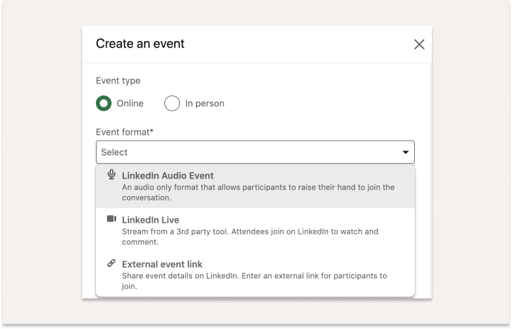Screen dimensions: 512x329
Task: Select the In person radio button
Action: [x=172, y=104]
